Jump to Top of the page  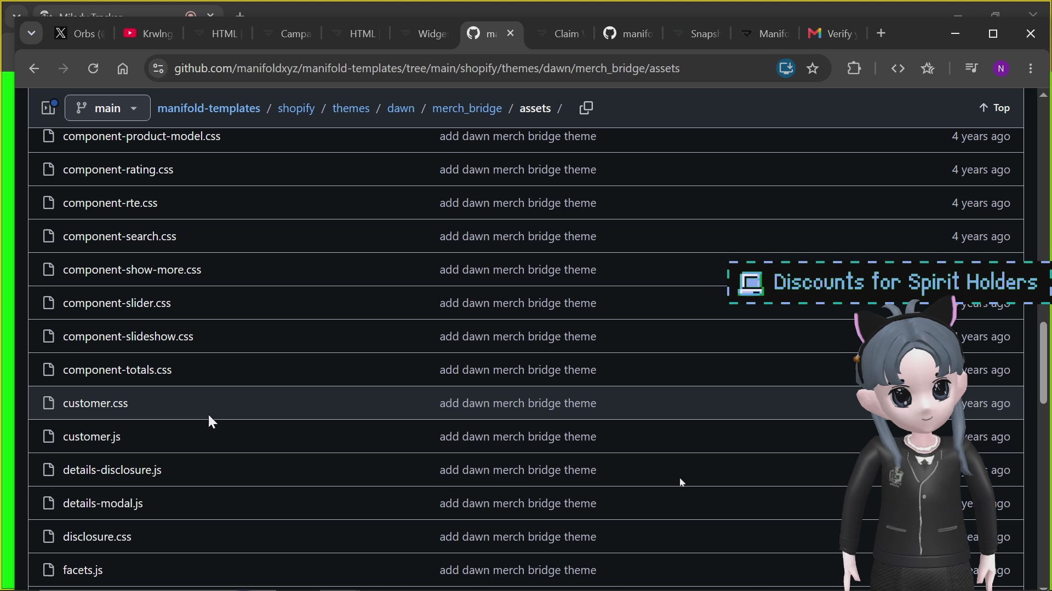(994, 108)
